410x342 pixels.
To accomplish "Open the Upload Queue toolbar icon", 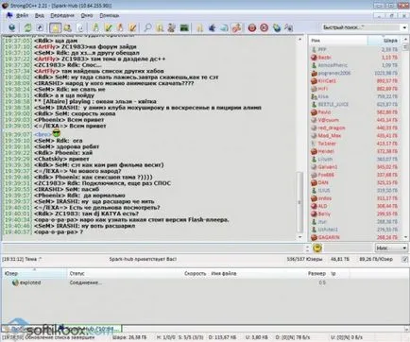I will (x=120, y=27).
